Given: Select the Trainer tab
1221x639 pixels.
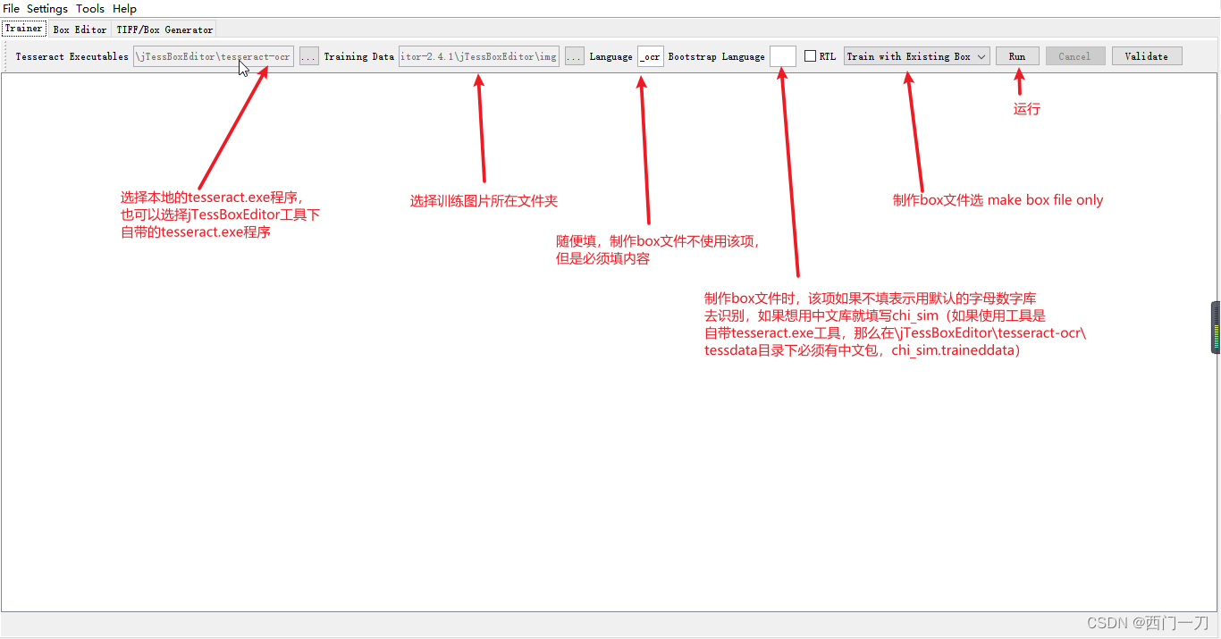Looking at the screenshot, I should 23,28.
